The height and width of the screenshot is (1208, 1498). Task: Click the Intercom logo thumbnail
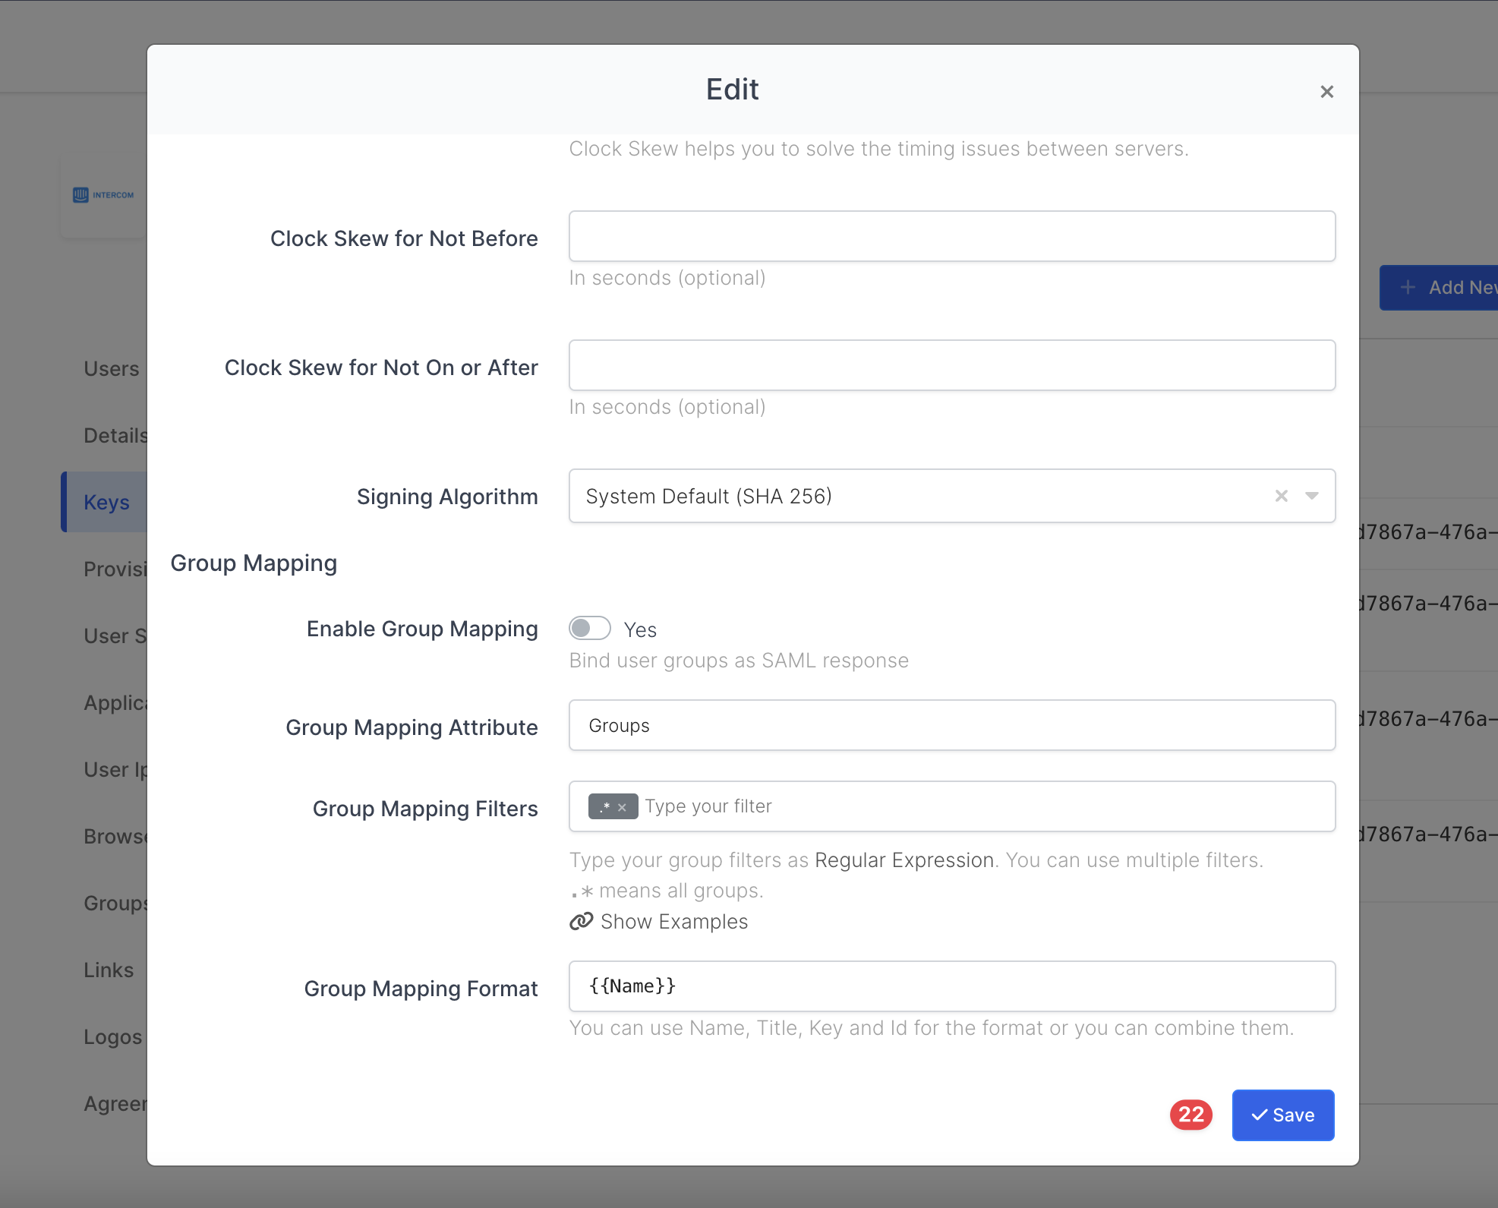103,195
